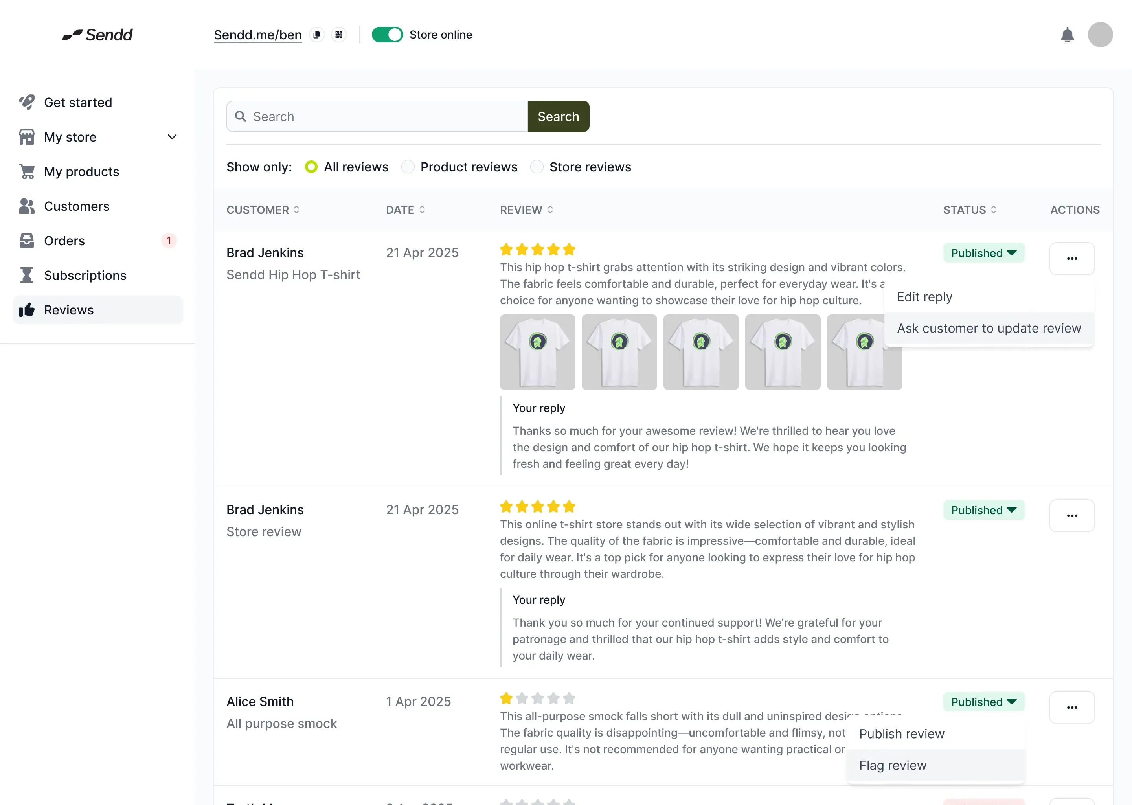Open second t-shirt photo in review
The height and width of the screenshot is (805, 1132).
tap(619, 352)
